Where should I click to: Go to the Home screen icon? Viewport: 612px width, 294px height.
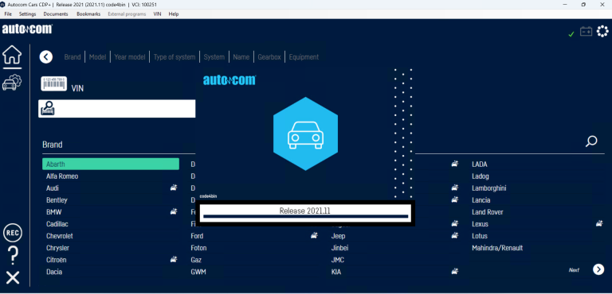pyautogui.click(x=12, y=56)
